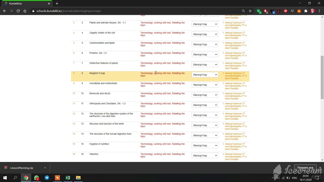Image resolution: width=324 pixels, height=182 pixels.
Task: Open the Dropbox extension
Action: [x=292, y=11]
